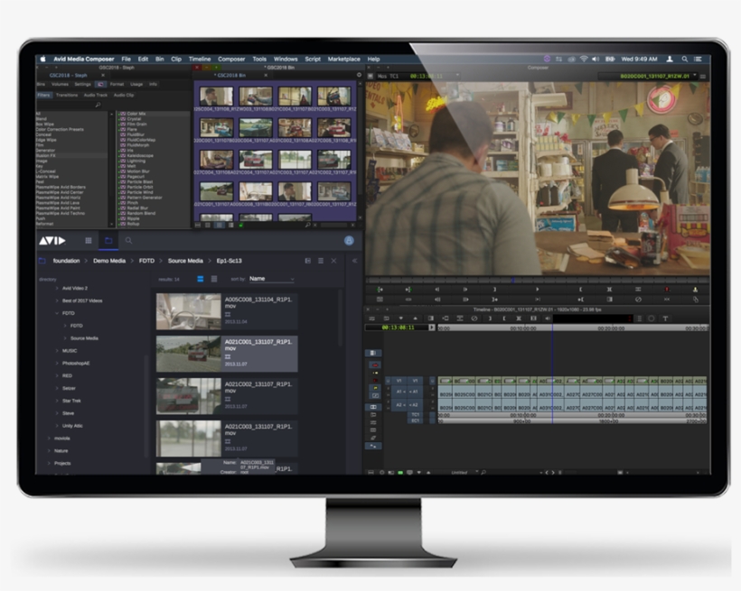Switch to the Usage tab
741x591 pixels.
[x=136, y=84]
